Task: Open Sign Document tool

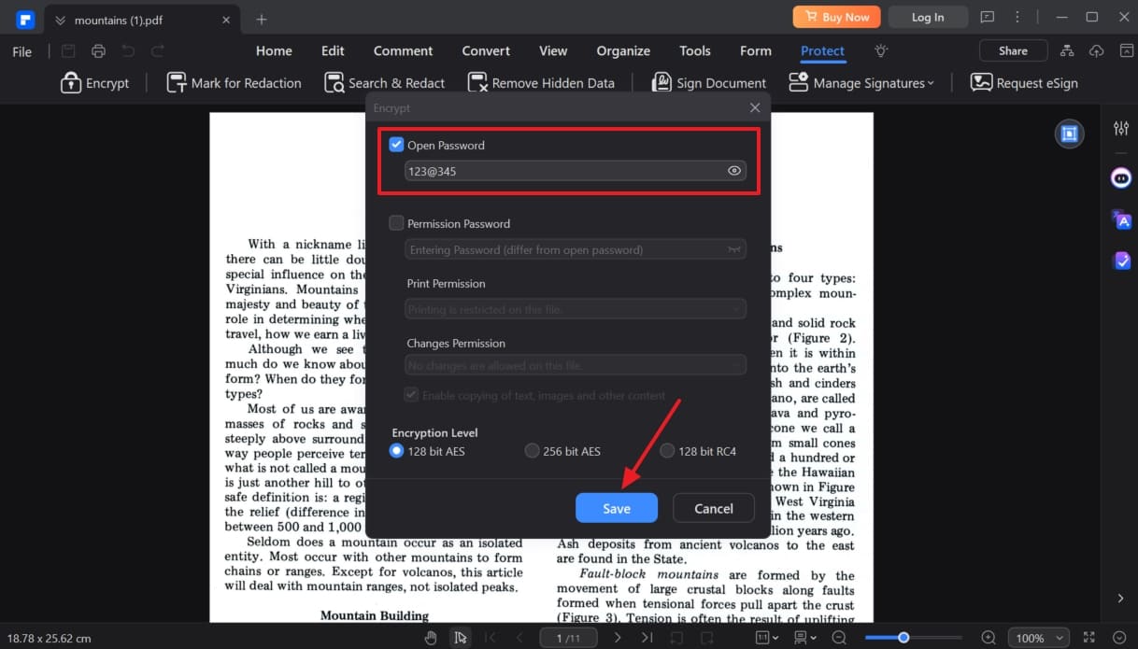Action: tap(708, 83)
